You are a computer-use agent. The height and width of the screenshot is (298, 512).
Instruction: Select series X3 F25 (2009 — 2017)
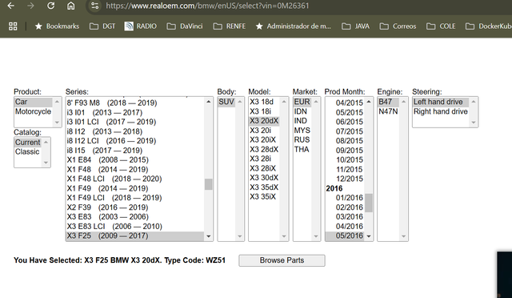pos(135,236)
